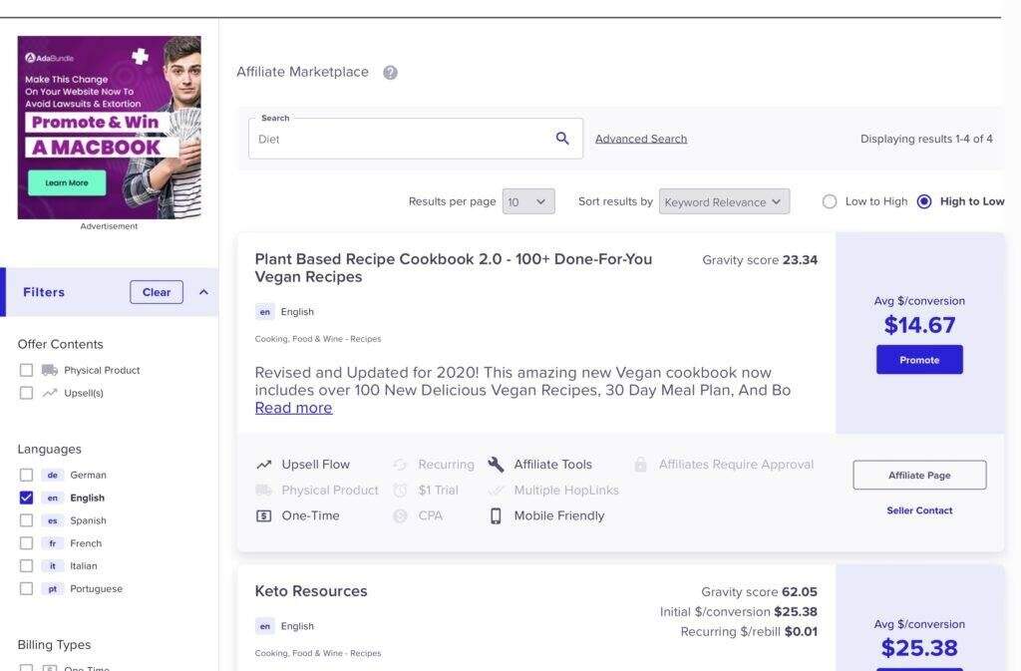The height and width of the screenshot is (671, 1021).
Task: Open the Advanced Search link
Action: pyautogui.click(x=641, y=139)
